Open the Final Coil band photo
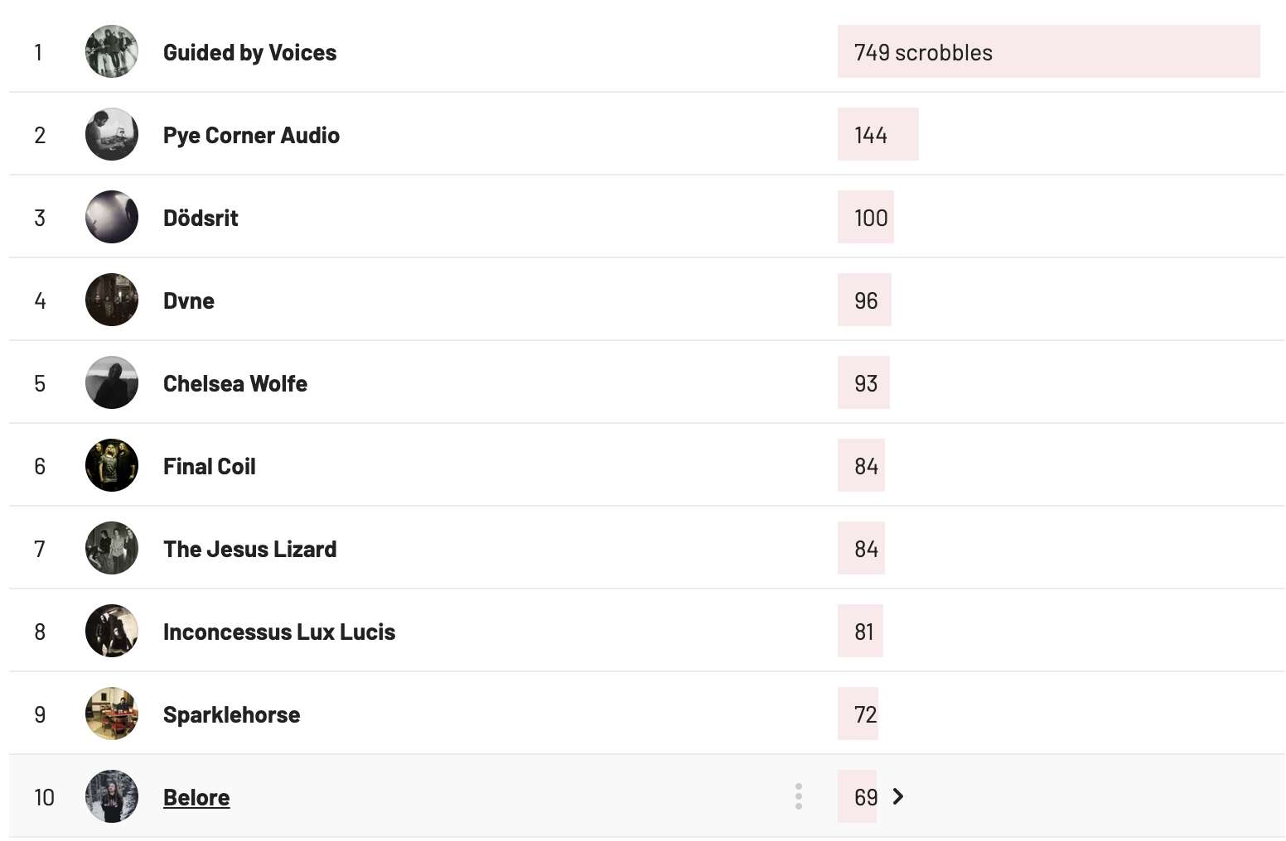The height and width of the screenshot is (841, 1286). coord(112,465)
